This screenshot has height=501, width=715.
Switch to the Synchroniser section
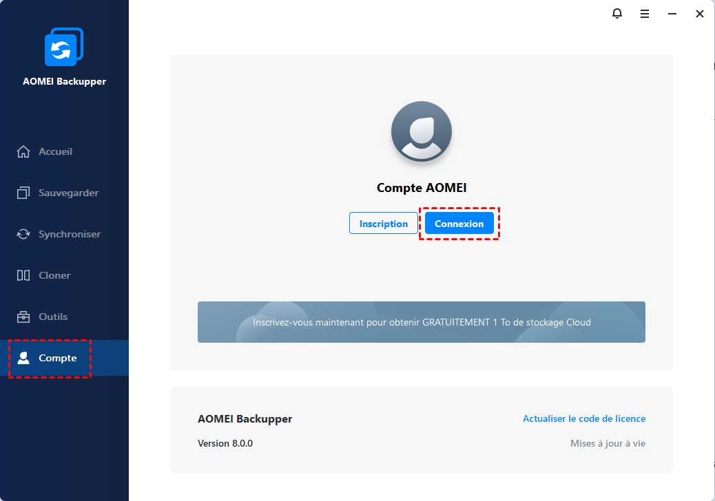tap(64, 234)
